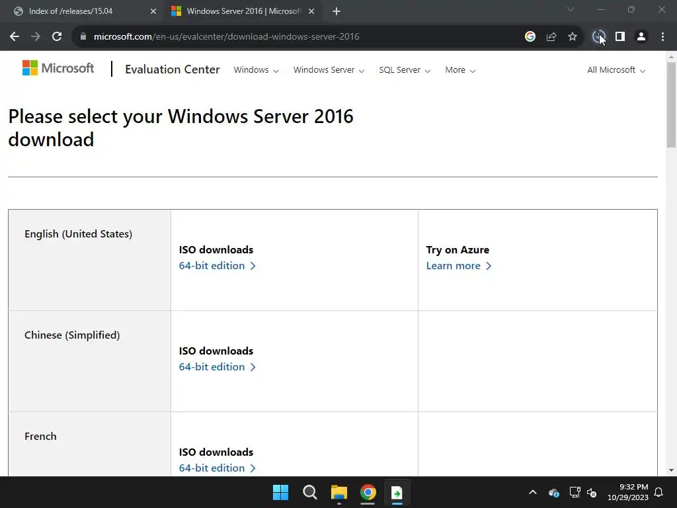This screenshot has width=677, height=508.
Task: Open the OneDrive cloud tray icon
Action: (x=554, y=492)
